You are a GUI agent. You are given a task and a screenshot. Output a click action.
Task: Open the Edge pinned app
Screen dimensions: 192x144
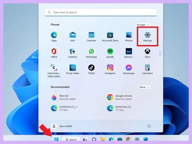click(54, 37)
